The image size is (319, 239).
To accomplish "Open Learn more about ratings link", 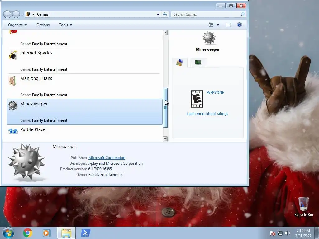I will 207,114.
